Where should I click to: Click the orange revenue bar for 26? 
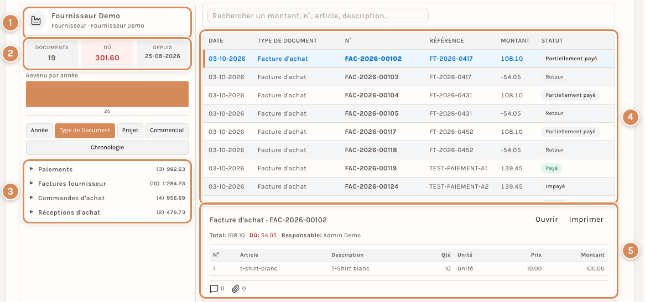coord(107,94)
